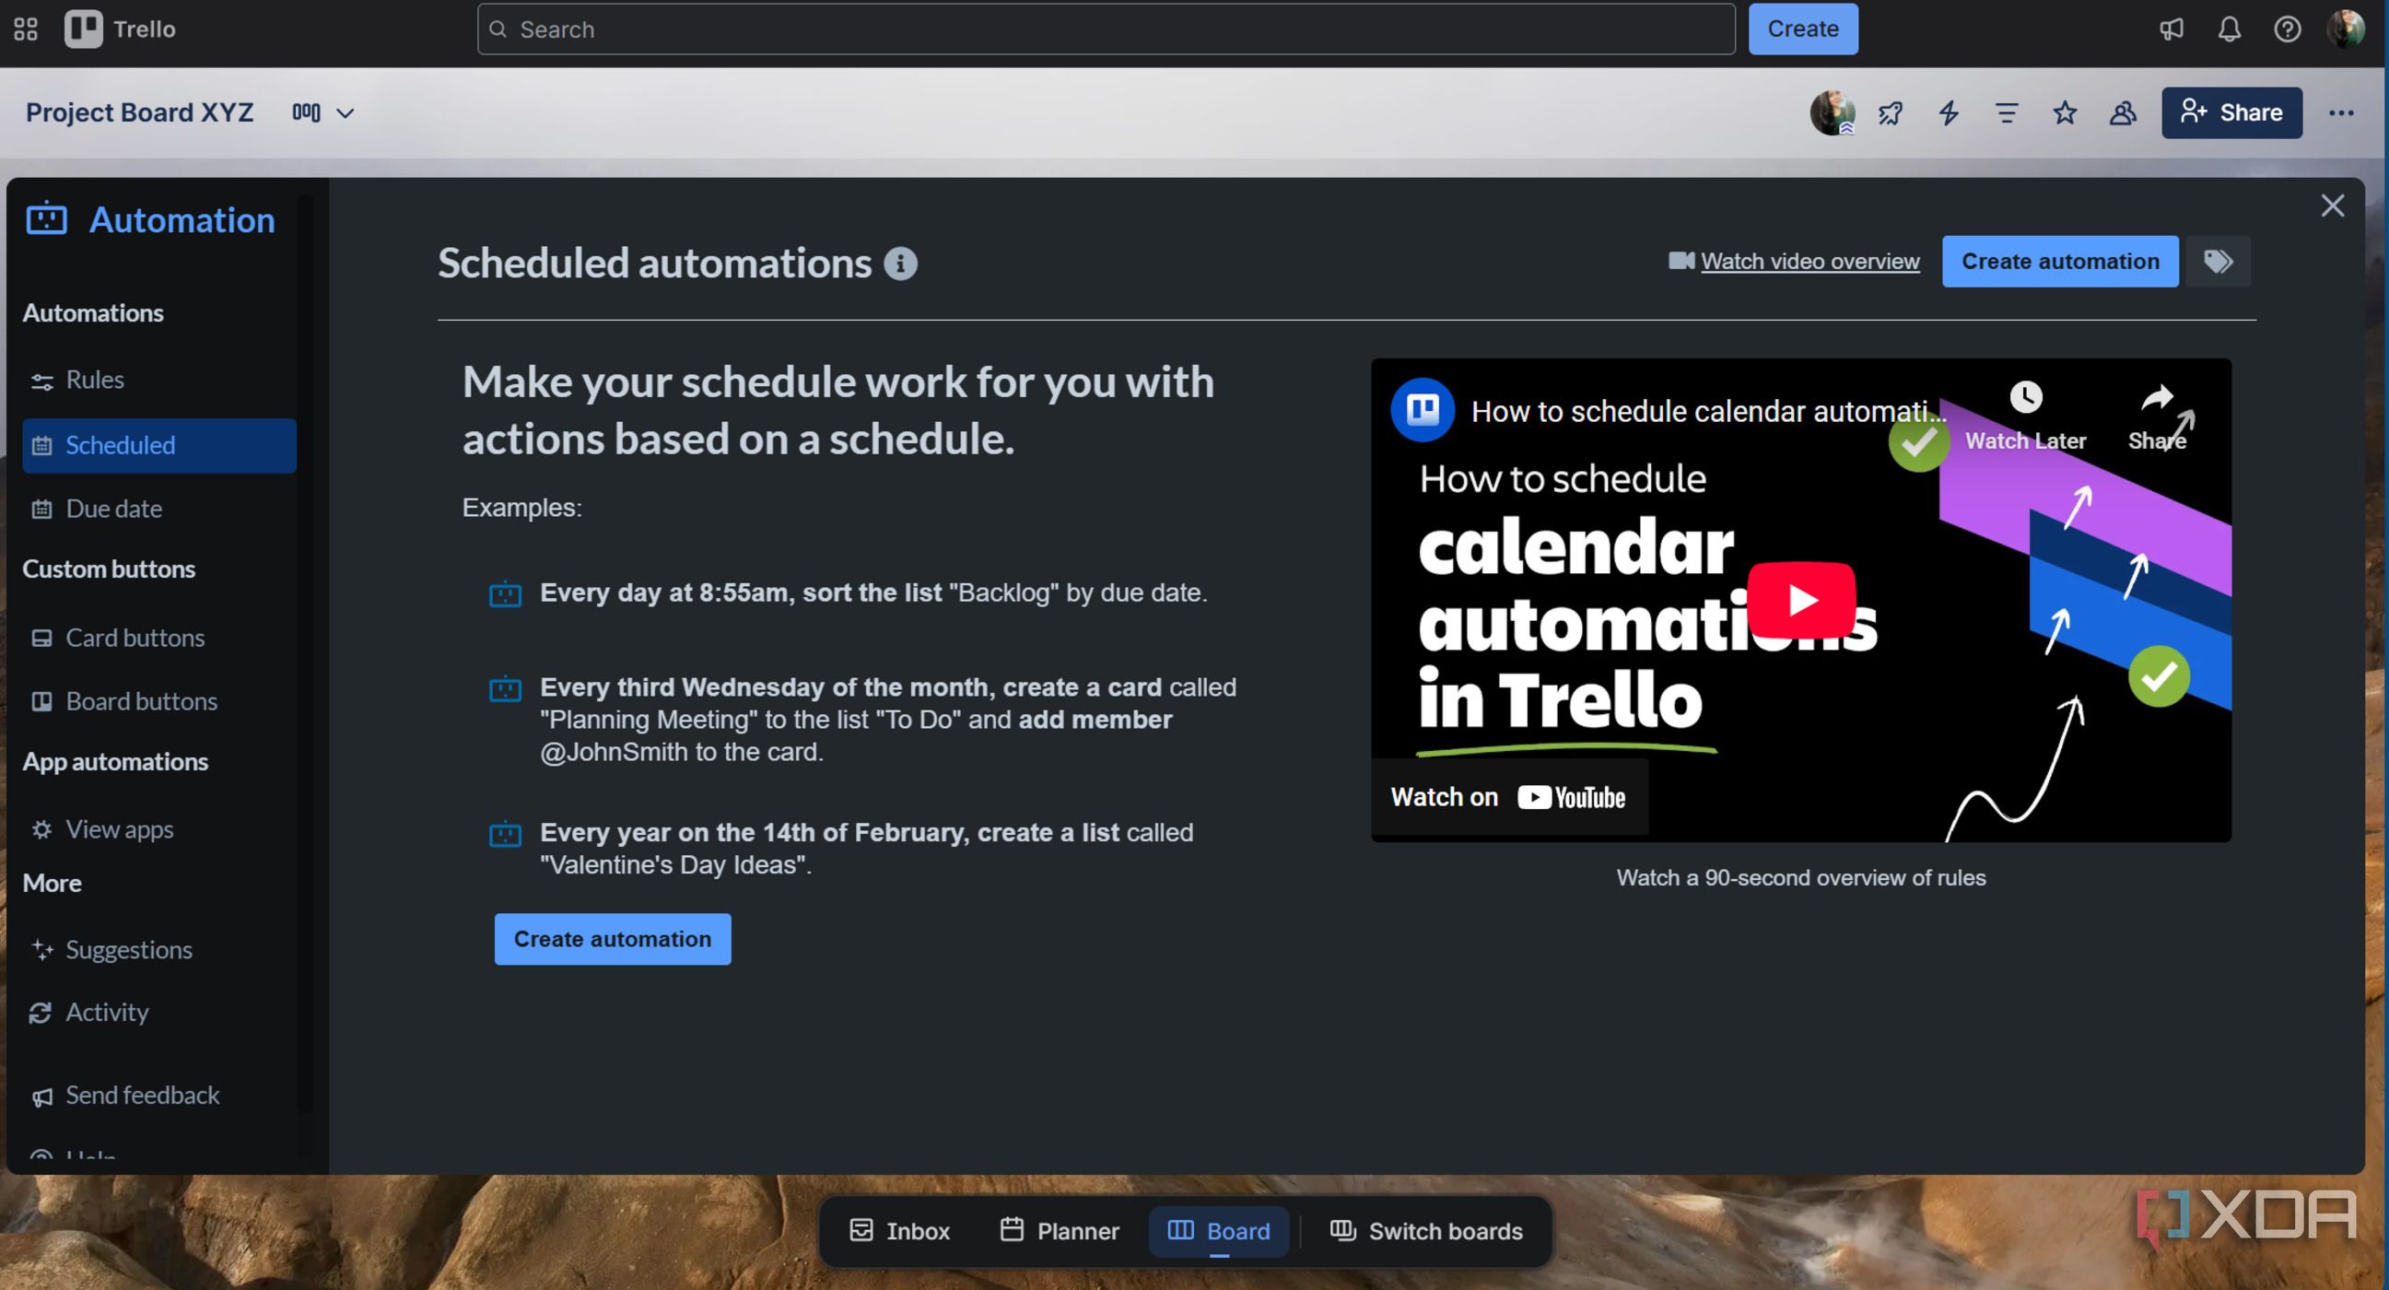Open the feedback megaphone icon in top bar

click(2170, 29)
